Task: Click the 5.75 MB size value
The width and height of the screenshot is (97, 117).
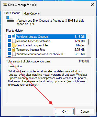Action: coord(79,50)
